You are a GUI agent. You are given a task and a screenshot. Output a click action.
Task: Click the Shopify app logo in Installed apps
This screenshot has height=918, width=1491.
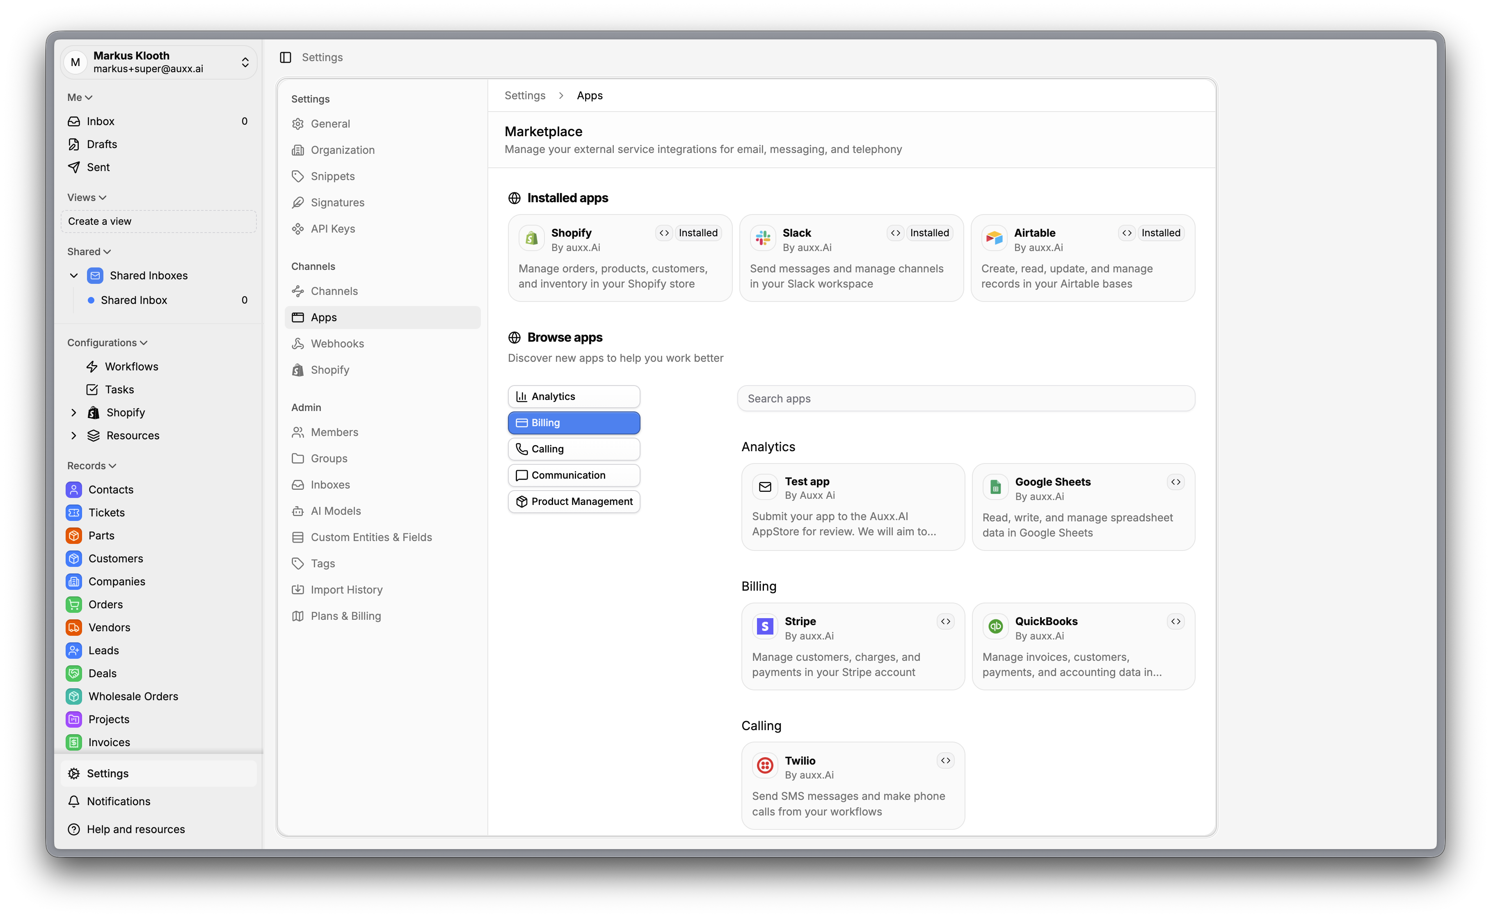point(531,239)
